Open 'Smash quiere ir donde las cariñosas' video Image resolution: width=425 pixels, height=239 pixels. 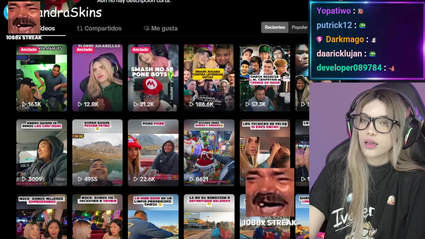42,153
